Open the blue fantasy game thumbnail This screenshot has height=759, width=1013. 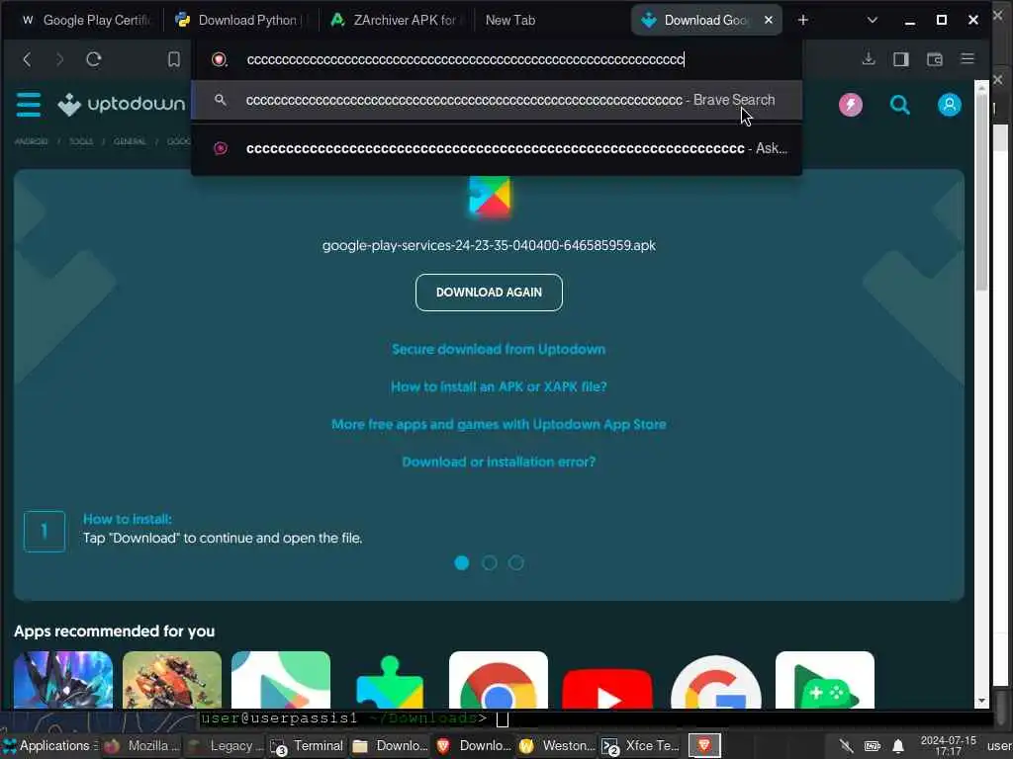pos(63,680)
